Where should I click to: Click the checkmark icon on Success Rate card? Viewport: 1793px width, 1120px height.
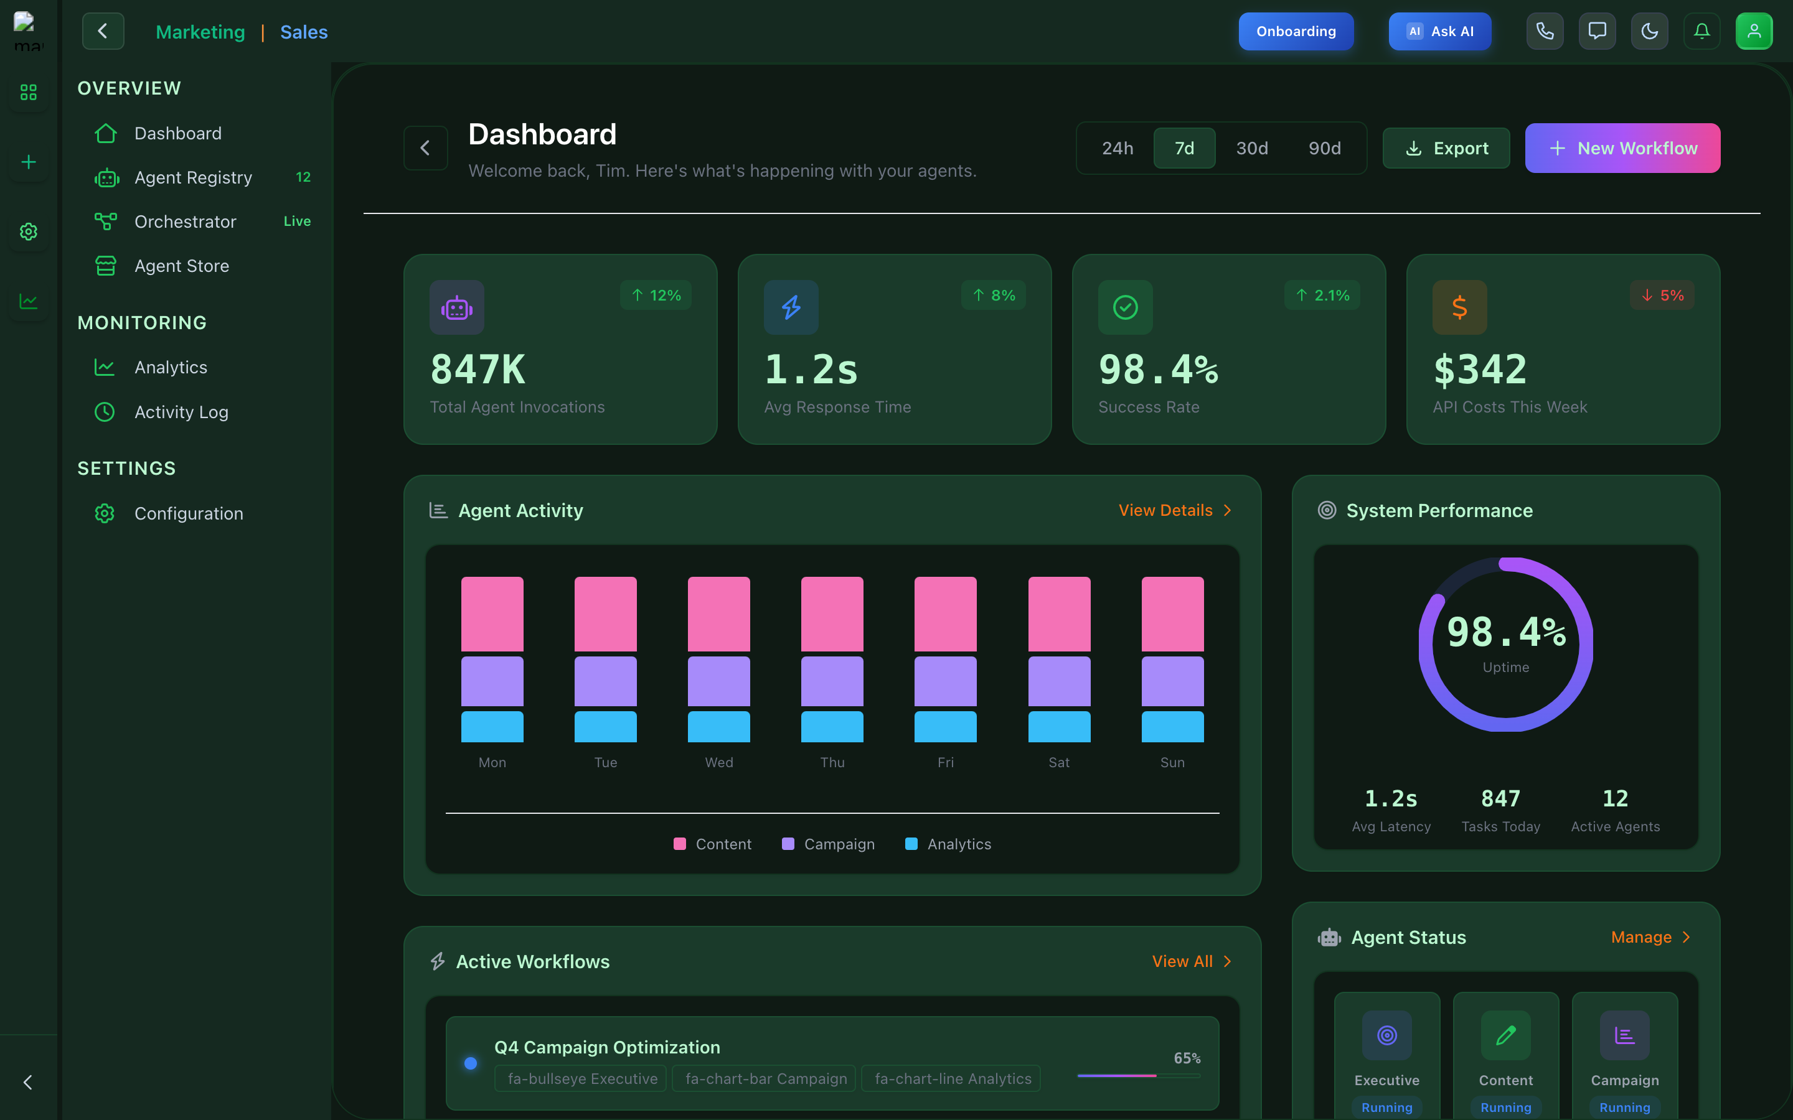1126,307
